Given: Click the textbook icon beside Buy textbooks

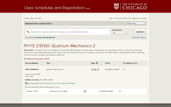Looking at the screenshot, I should pos(26,83).
